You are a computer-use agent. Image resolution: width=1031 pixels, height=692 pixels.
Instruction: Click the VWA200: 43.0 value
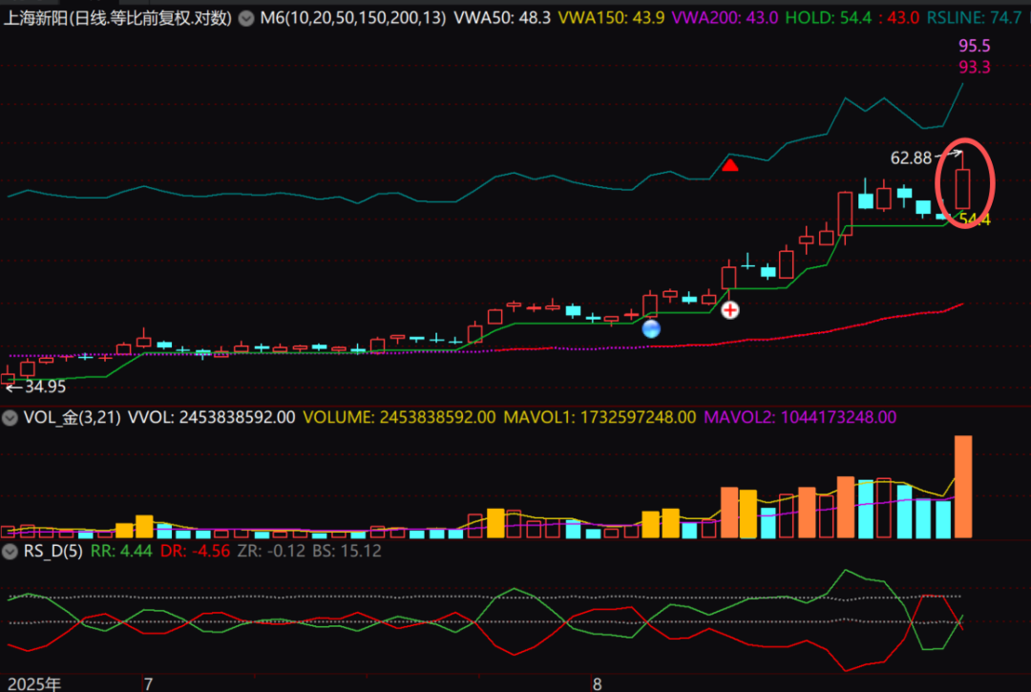click(x=725, y=18)
